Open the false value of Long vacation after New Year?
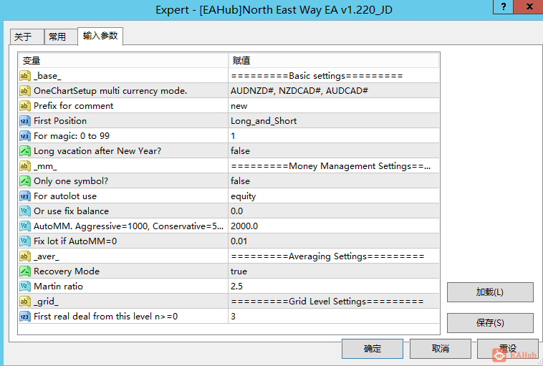This screenshot has height=366, width=543. pos(334,151)
